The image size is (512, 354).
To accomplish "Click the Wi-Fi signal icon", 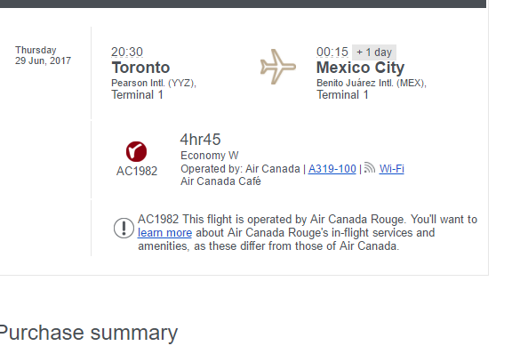I will coord(370,168).
